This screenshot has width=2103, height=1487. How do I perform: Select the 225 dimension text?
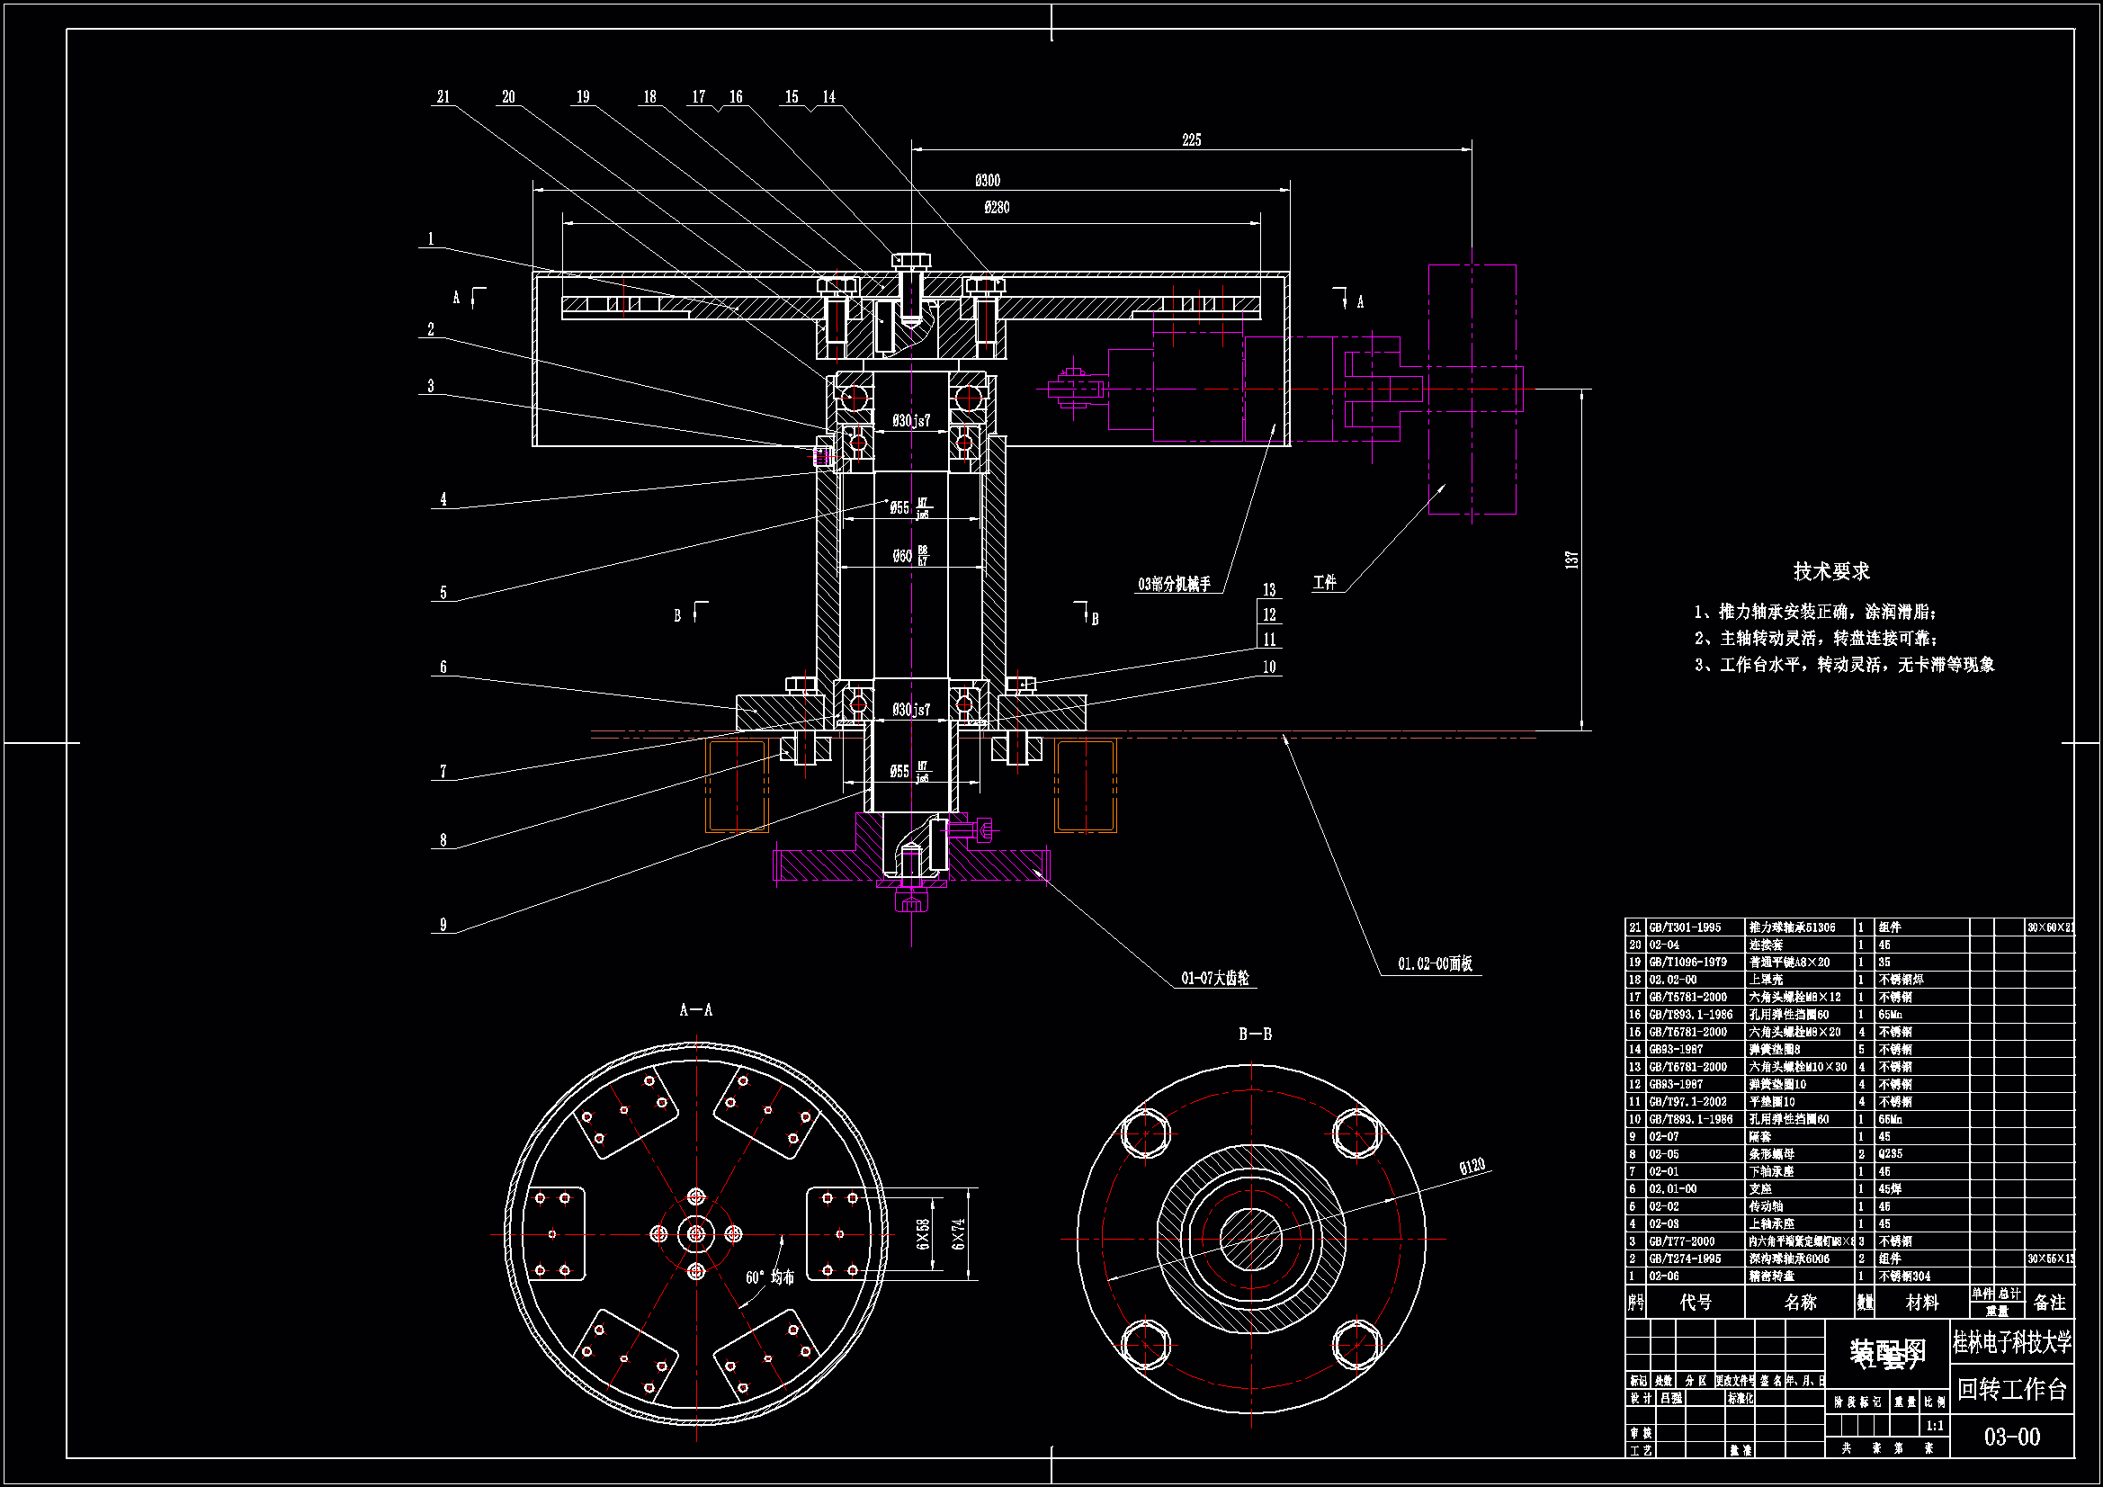[x=1191, y=140]
